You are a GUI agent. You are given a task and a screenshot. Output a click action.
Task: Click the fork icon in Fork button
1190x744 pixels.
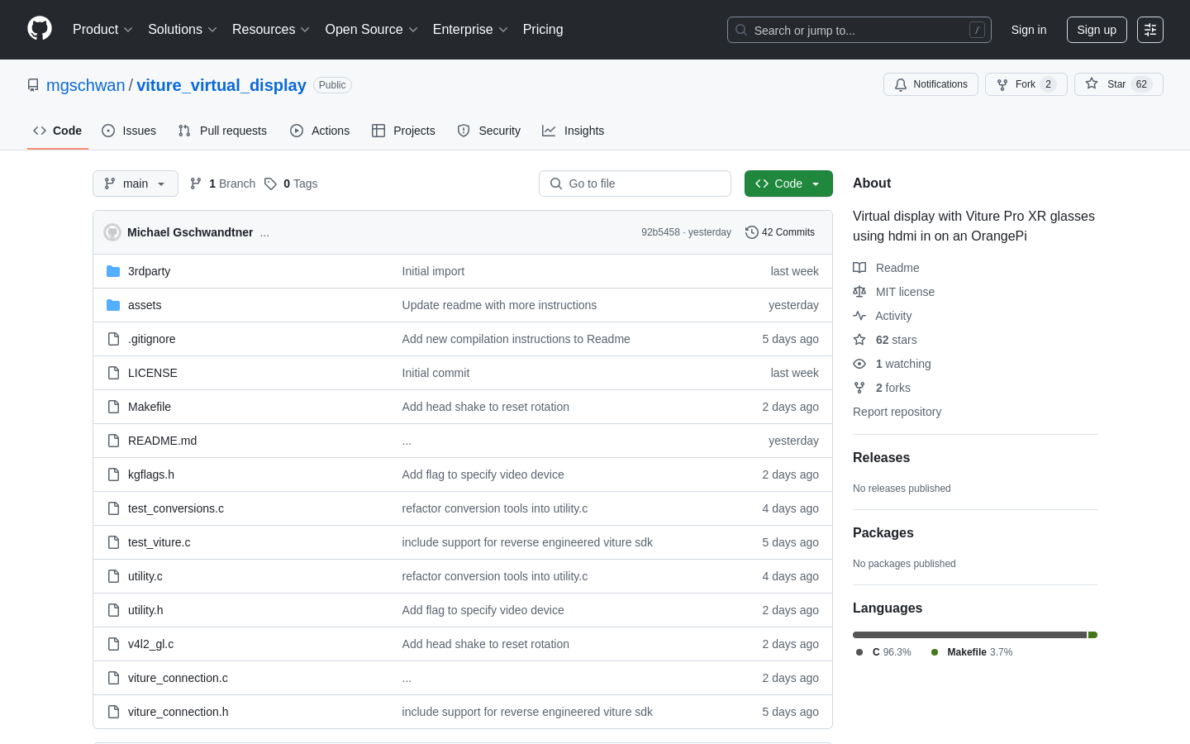tap(1002, 84)
